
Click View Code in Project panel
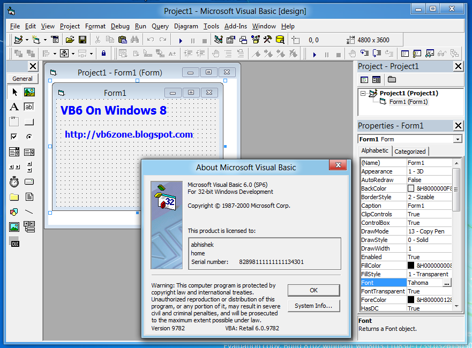(364, 80)
